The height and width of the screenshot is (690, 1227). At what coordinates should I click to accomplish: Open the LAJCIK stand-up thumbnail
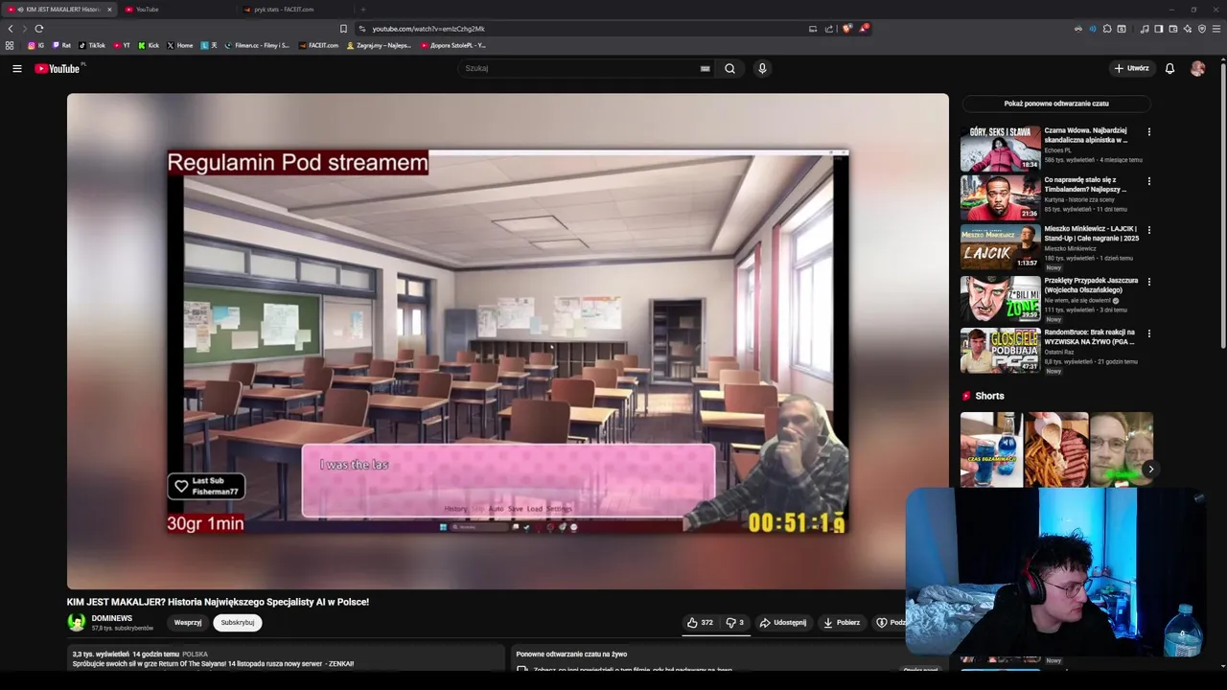tap(1000, 248)
